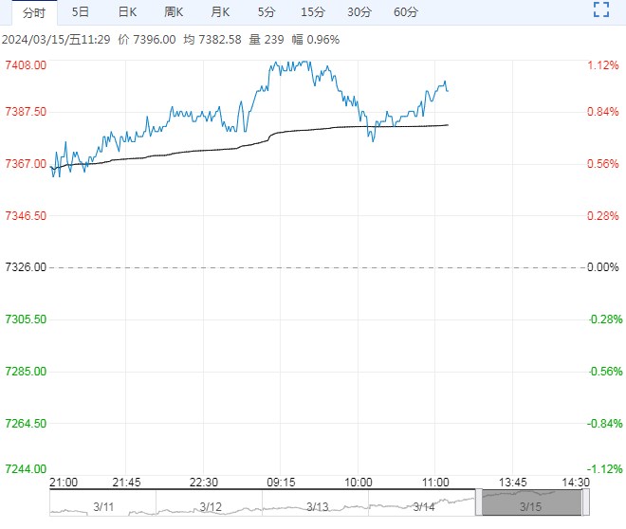
Task: Choose the 30分 interval tab
Action: click(x=359, y=12)
